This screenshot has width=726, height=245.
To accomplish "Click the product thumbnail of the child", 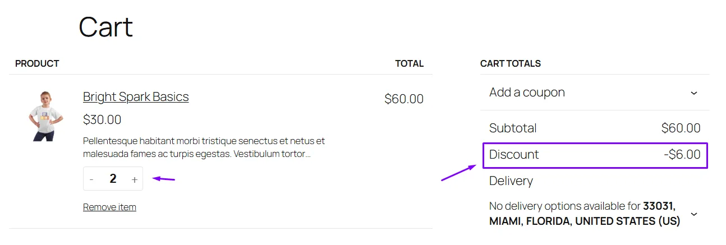I will point(44,116).
